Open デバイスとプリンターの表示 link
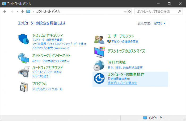The width and height of the screenshot is (186, 121). point(47,72)
